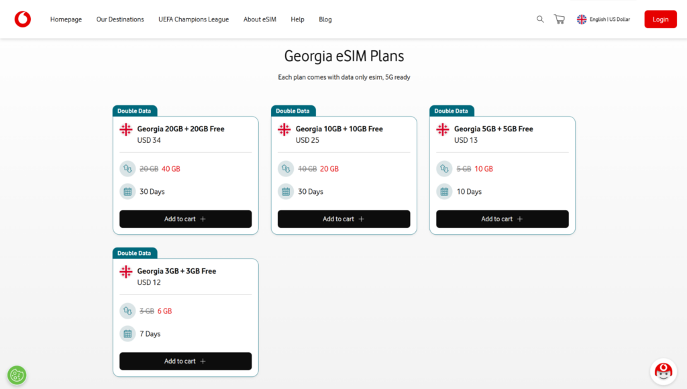Add Georgia 10GB + 10GB plan to cart
This screenshot has width=687, height=389.
point(344,219)
